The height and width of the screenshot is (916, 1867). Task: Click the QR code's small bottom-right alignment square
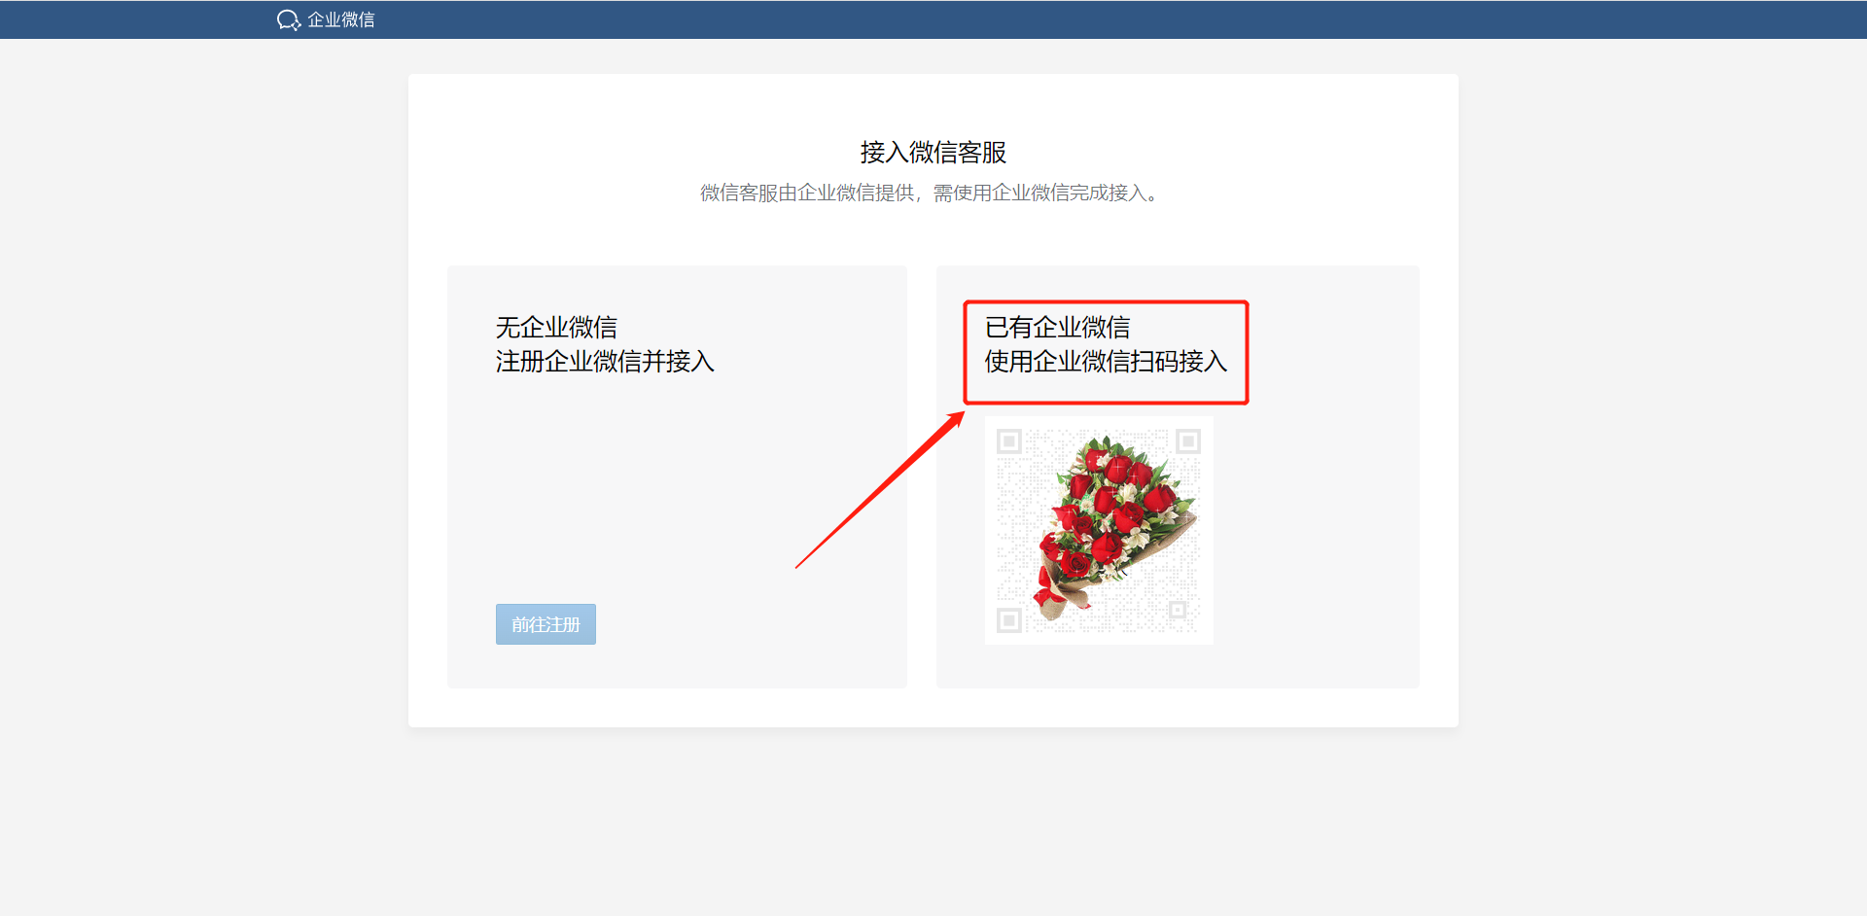pyautogui.click(x=1178, y=610)
